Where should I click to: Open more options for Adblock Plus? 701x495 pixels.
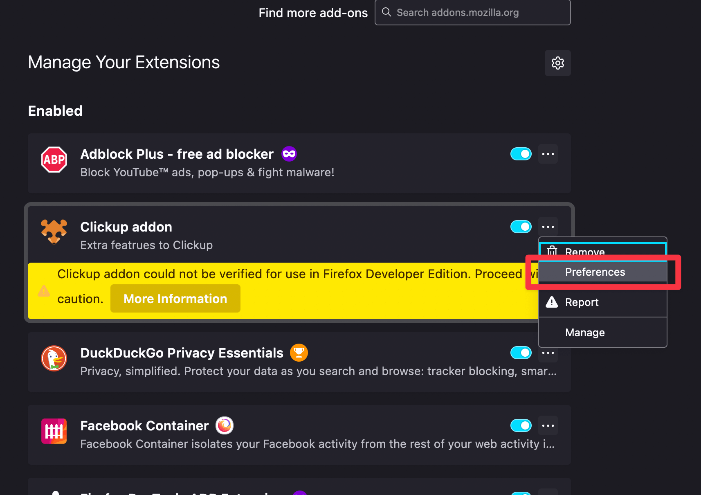(548, 154)
